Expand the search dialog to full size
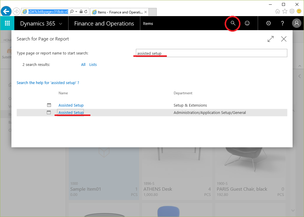Screen dimensions: 304x217 (270, 39)
